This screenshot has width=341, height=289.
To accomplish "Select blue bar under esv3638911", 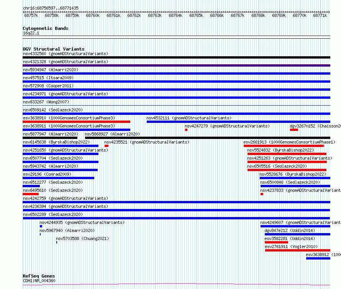I will pos(76,130).
